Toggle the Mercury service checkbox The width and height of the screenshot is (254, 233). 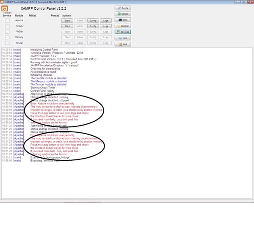(7, 37)
